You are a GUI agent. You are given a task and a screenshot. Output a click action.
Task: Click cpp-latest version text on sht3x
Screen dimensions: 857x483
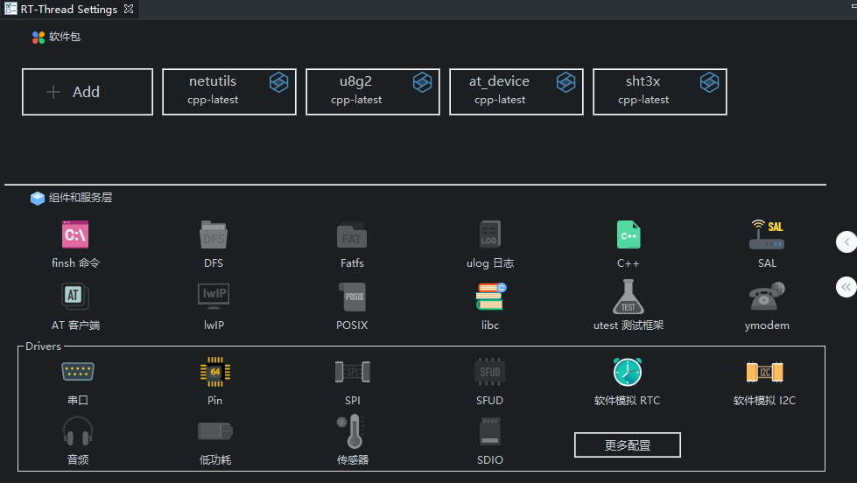[643, 100]
